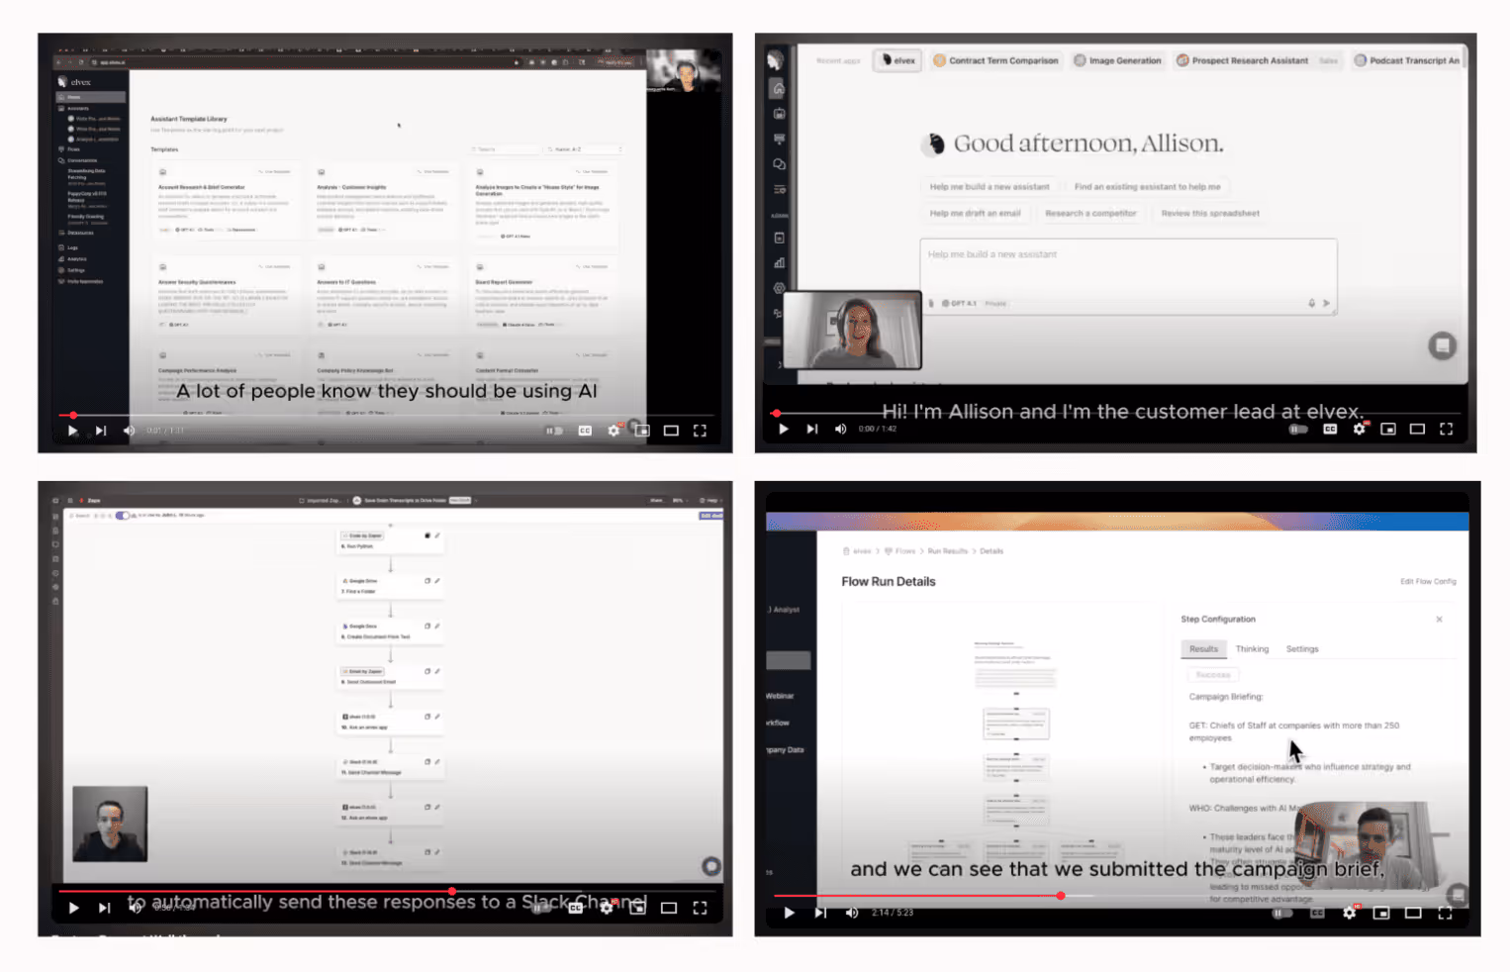Switch to Thinking tab in Step Configuration
This screenshot has width=1510, height=972.
1252,649
